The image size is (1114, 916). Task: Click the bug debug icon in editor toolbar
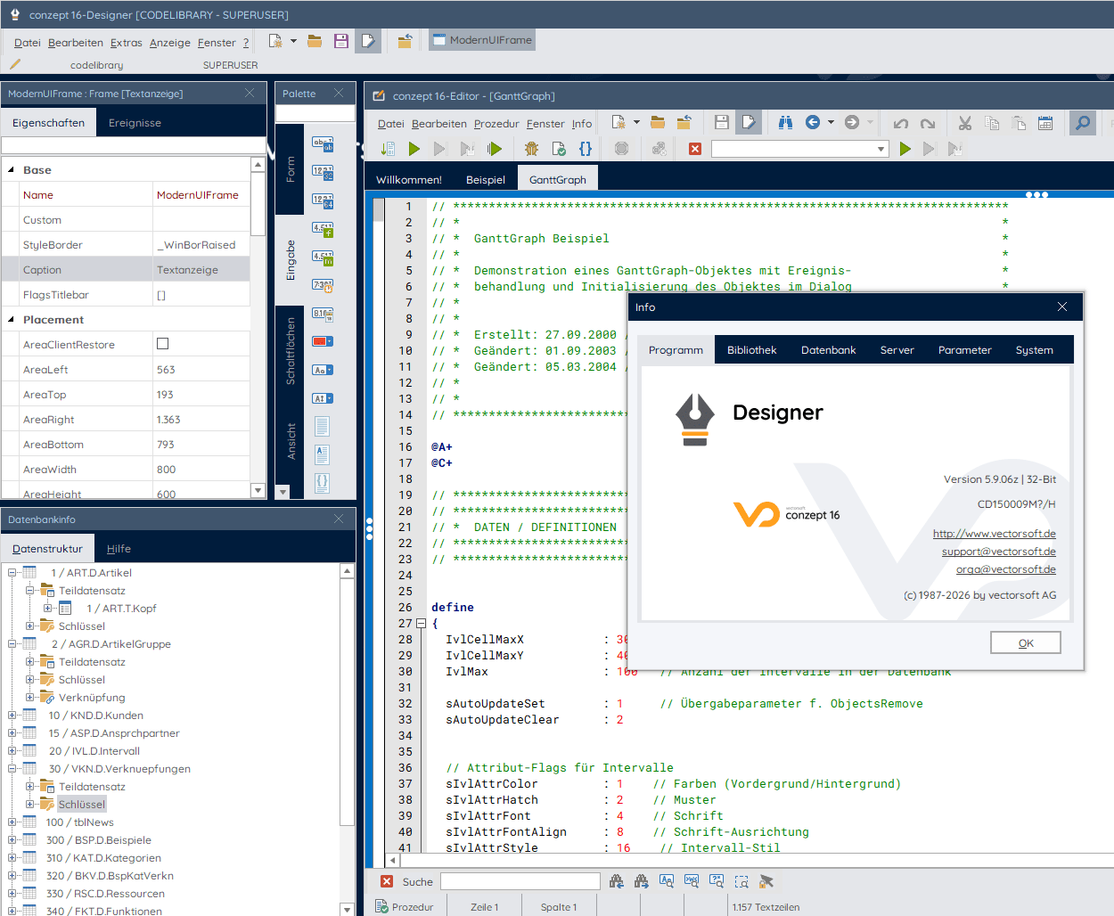pos(532,149)
